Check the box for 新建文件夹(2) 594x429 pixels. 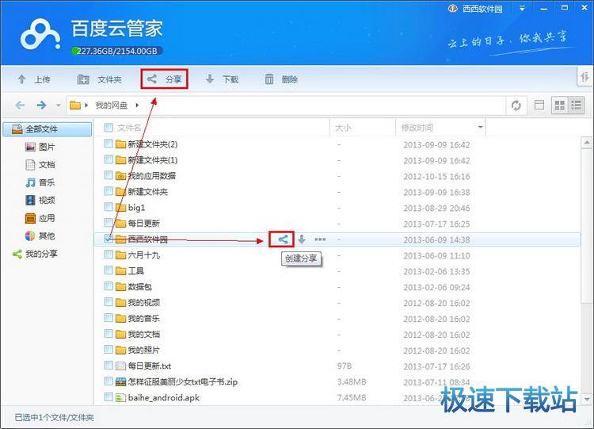(x=109, y=144)
